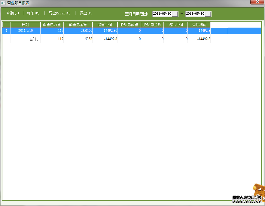Select the 退货总数量 column header
This screenshot has width=265, height=206.
(x=129, y=25)
